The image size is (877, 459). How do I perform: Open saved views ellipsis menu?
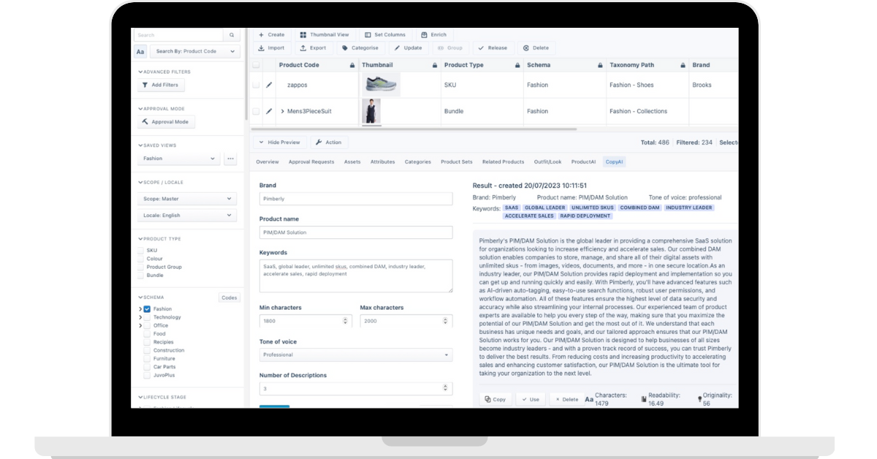click(231, 159)
